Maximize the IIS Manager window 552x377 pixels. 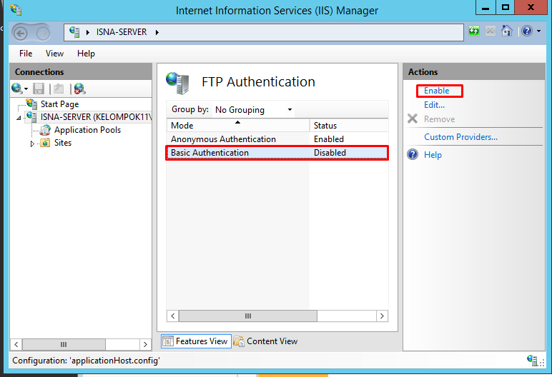pyautogui.click(x=506, y=8)
